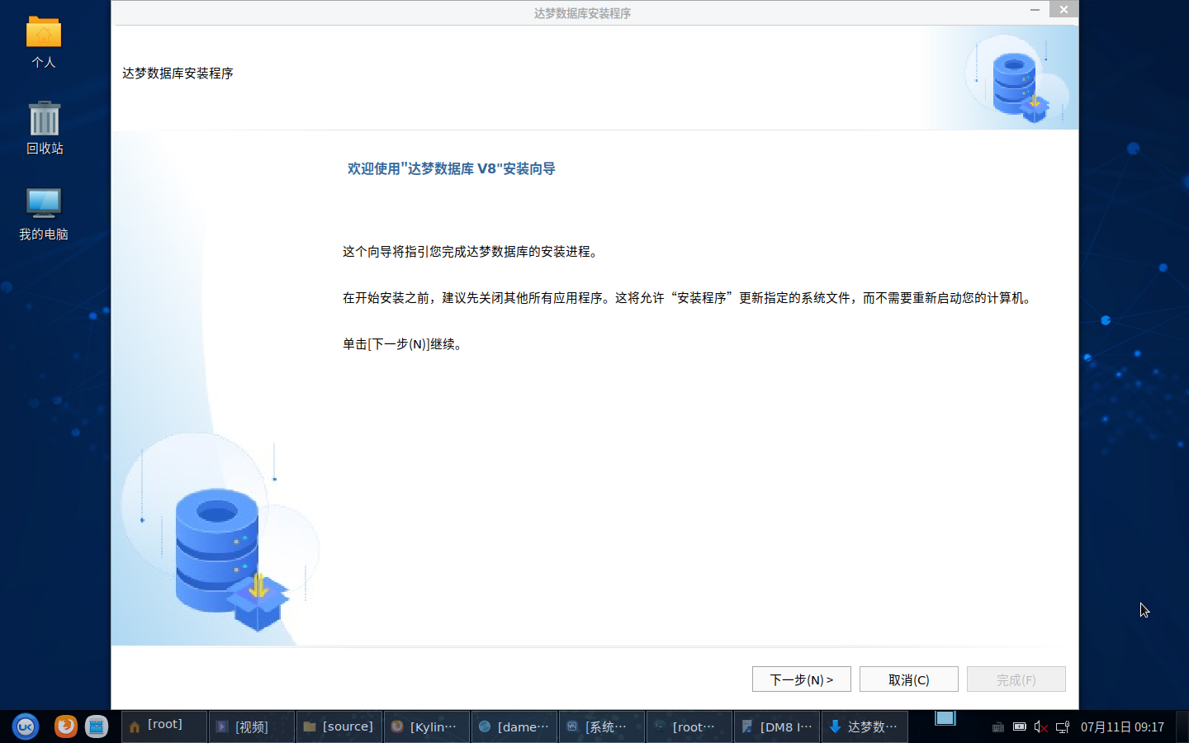Open the network status tray icon
The image size is (1189, 743).
(x=1063, y=727)
